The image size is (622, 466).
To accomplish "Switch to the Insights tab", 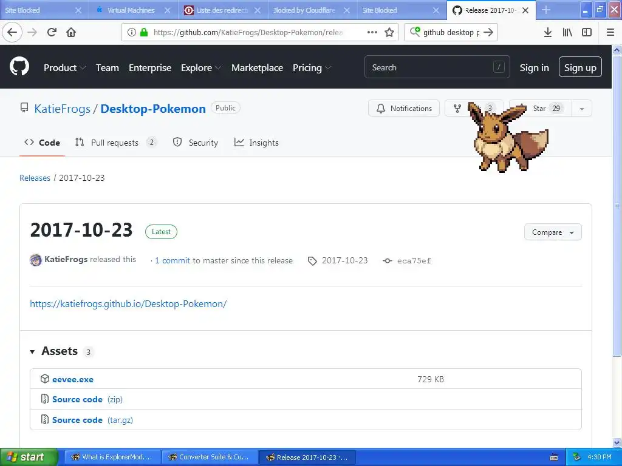I will point(257,143).
